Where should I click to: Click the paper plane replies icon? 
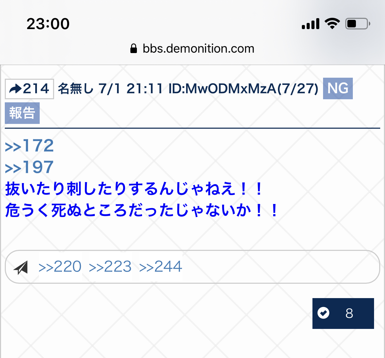click(21, 267)
